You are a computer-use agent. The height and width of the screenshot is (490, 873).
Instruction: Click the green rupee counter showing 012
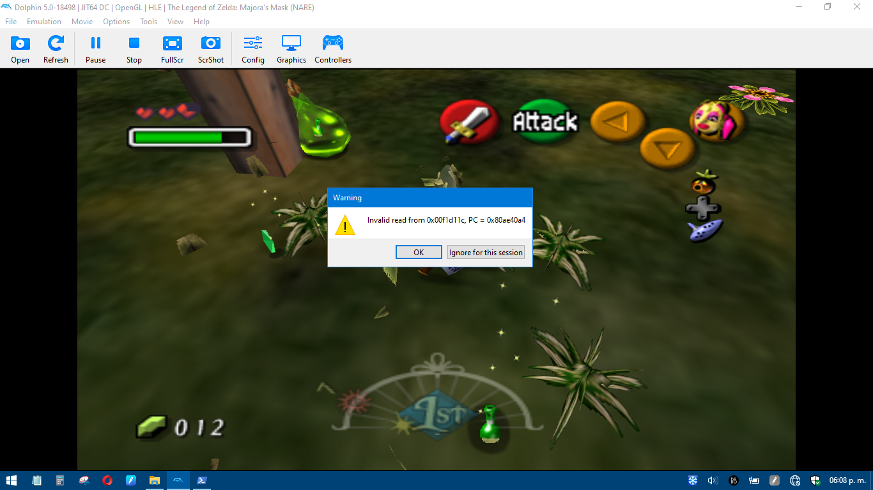180,427
